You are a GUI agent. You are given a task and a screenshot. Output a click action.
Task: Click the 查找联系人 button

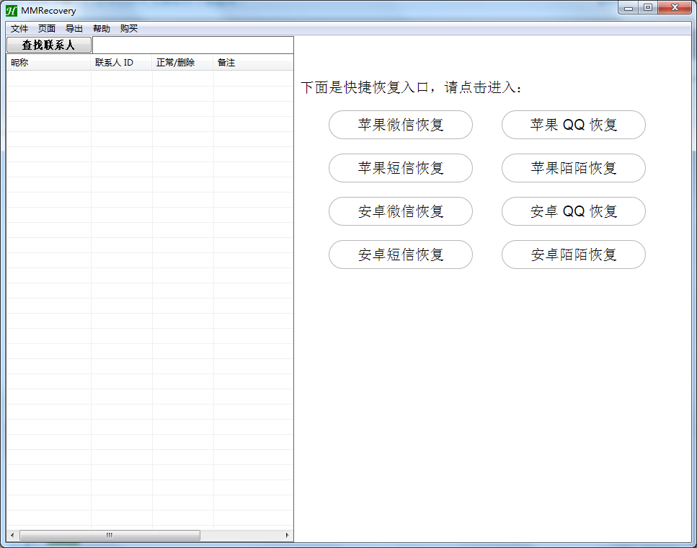[49, 45]
